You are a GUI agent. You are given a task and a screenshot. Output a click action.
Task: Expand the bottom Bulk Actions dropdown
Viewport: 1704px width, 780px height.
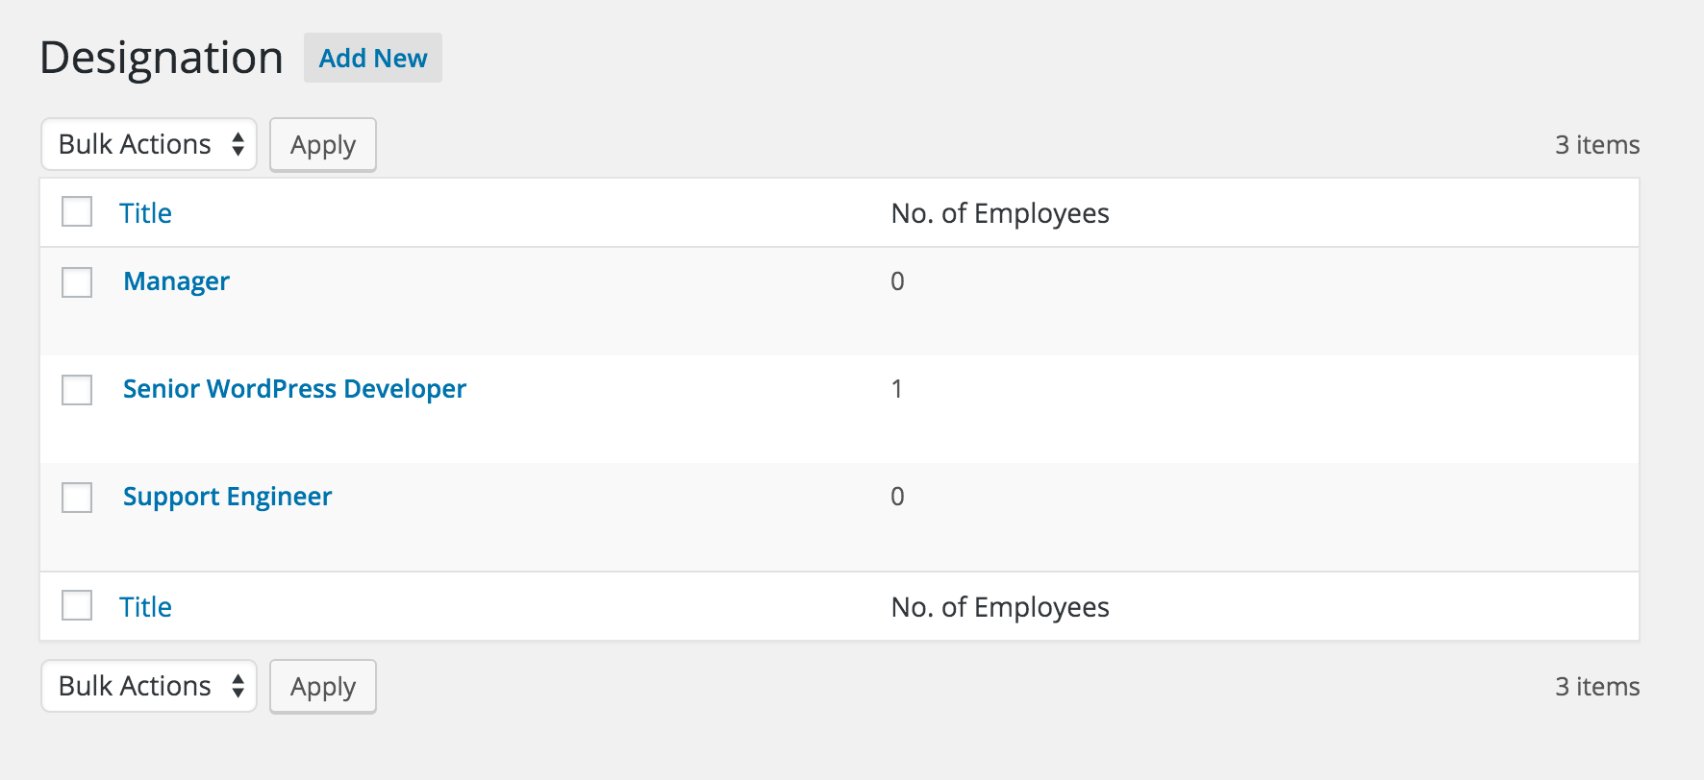click(149, 686)
